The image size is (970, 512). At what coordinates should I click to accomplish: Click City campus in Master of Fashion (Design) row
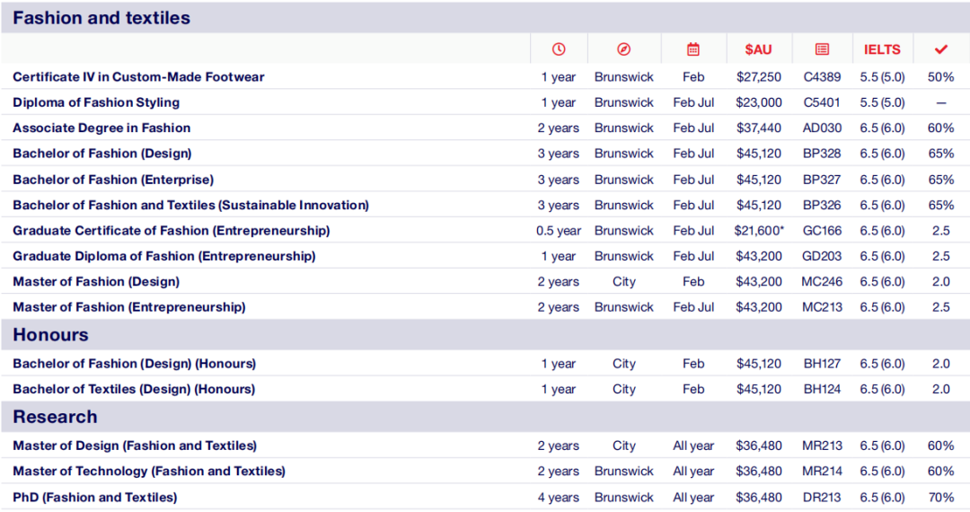624,281
